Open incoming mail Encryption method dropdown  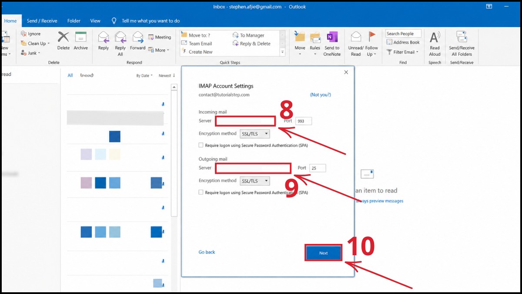[x=255, y=134]
